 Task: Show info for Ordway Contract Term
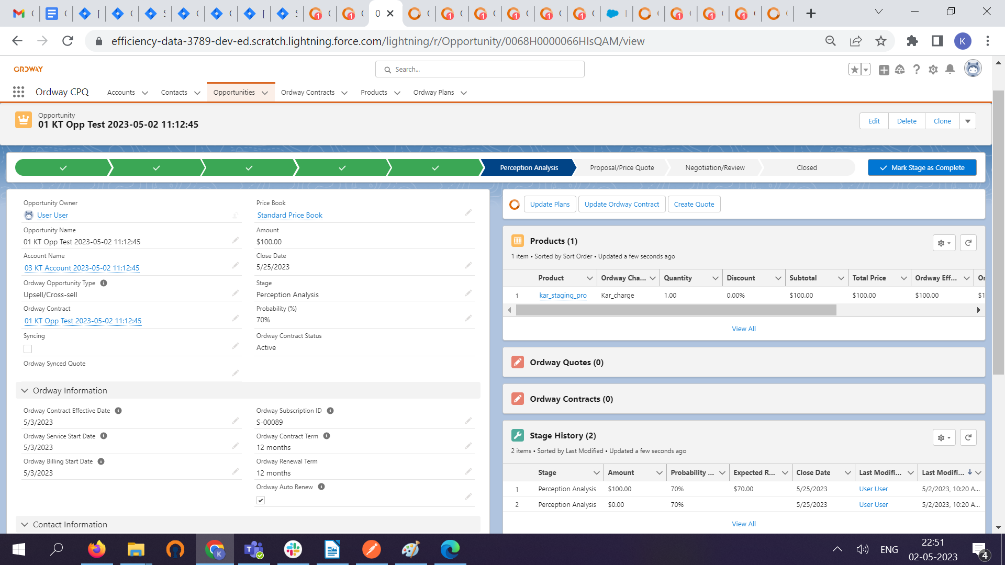327,436
